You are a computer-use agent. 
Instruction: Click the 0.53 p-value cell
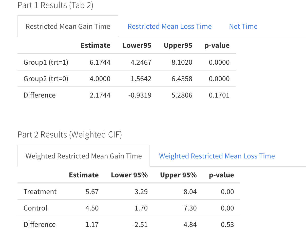(x=227, y=225)
